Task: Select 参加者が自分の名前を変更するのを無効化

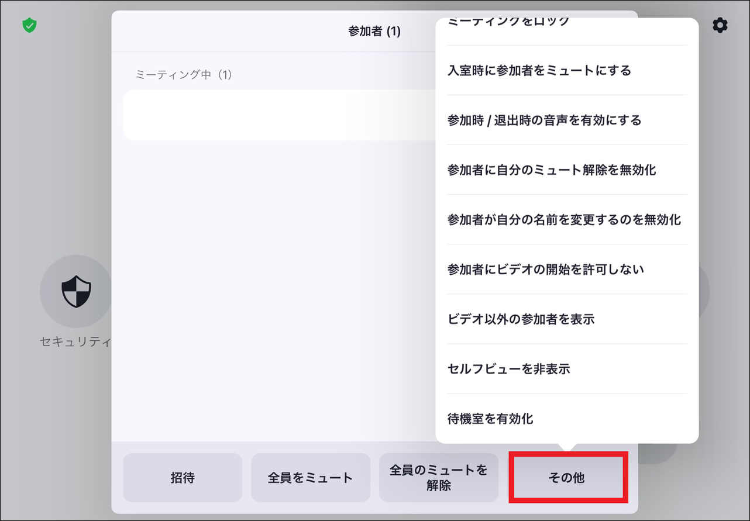Action: [x=567, y=220]
